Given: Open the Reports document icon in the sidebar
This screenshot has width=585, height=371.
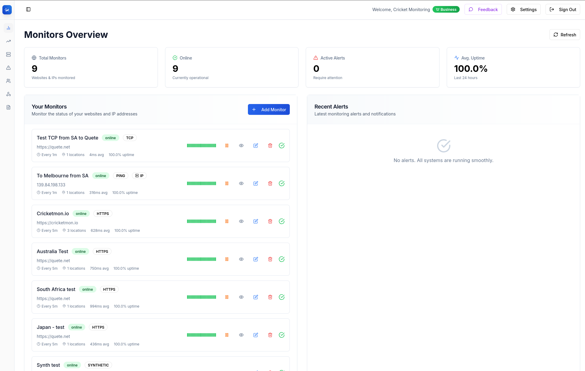Looking at the screenshot, I should pyautogui.click(x=8, y=107).
